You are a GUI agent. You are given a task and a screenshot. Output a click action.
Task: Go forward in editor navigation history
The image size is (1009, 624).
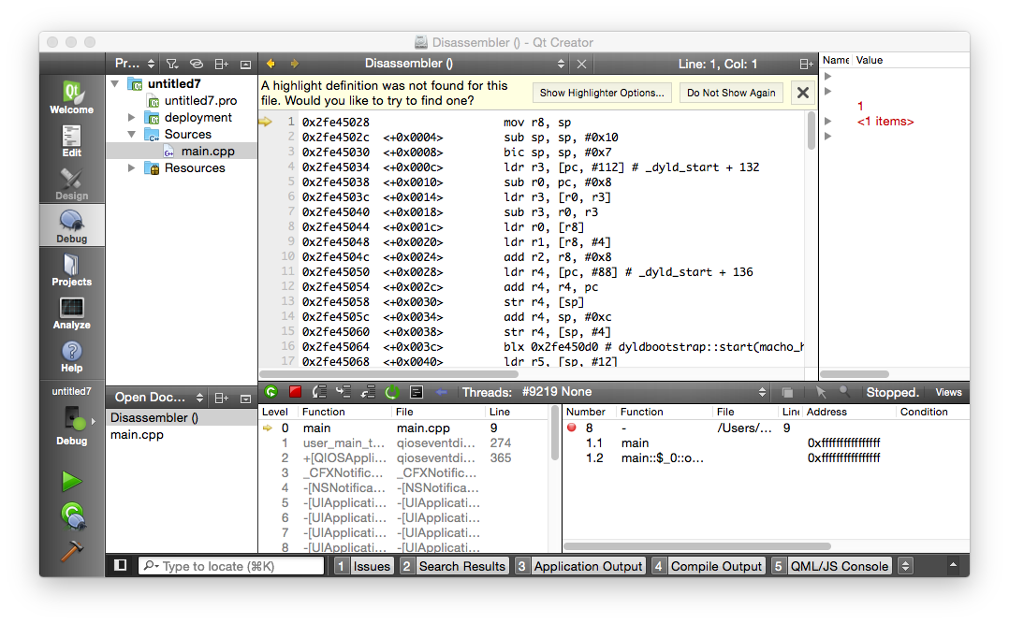coord(294,64)
